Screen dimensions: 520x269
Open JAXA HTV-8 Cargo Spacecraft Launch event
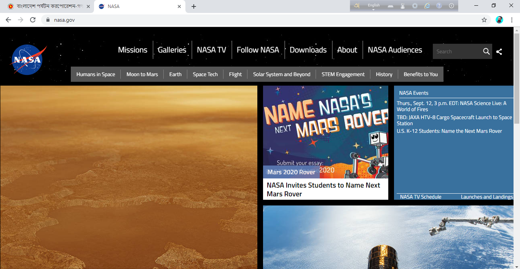[454, 120]
